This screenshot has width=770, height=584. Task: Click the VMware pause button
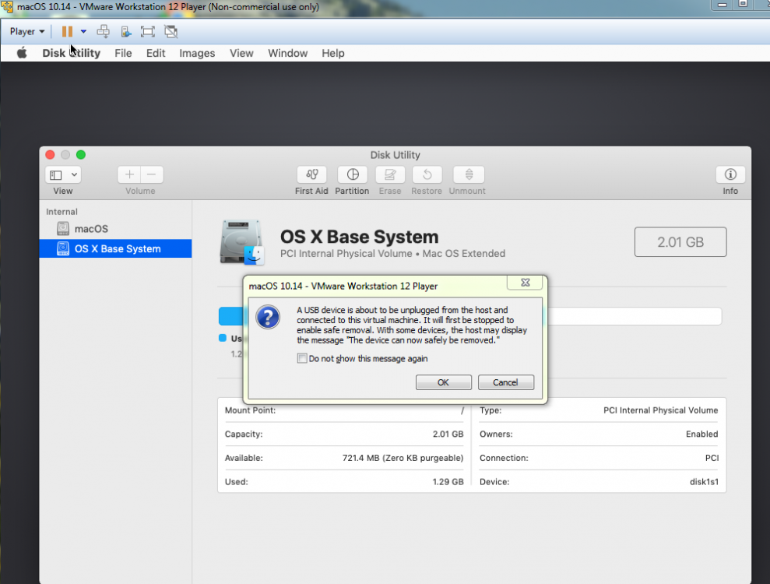click(x=67, y=31)
